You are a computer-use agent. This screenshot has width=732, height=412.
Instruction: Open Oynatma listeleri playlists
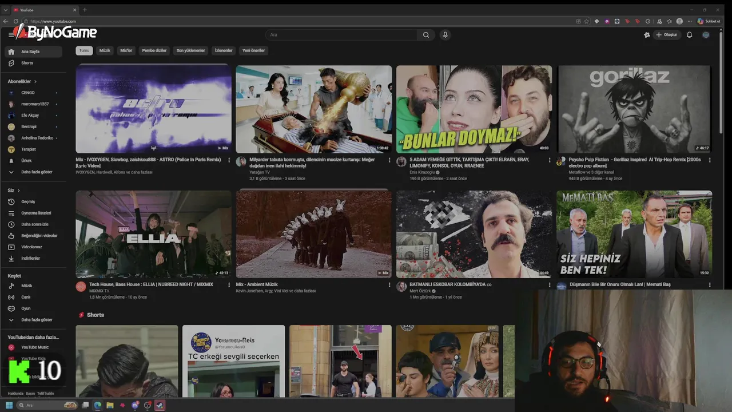[33, 213]
